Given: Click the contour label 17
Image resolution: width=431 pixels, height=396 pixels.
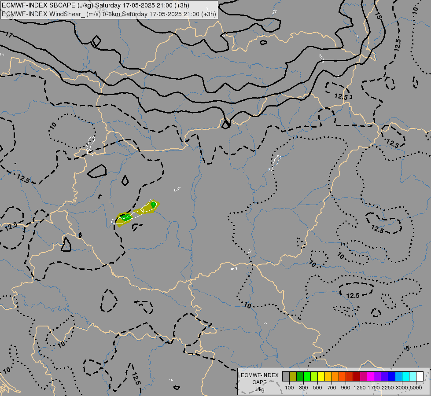Looking at the screenshot, I should click(9, 35).
